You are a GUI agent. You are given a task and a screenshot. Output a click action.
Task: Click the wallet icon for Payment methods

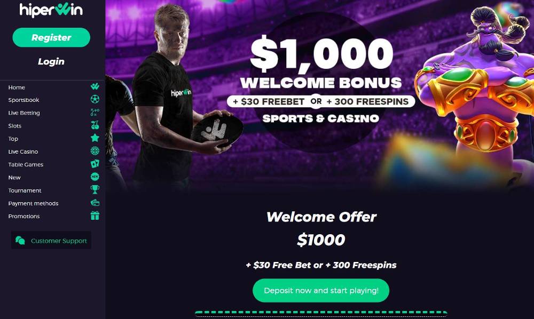(95, 203)
